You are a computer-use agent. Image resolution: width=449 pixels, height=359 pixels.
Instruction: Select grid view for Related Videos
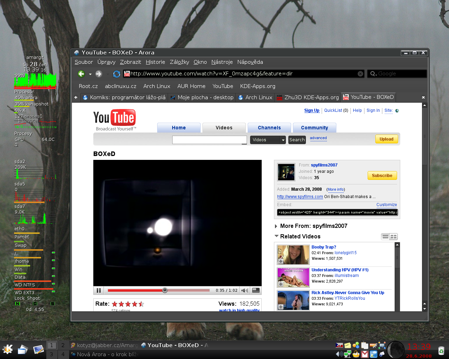pyautogui.click(x=394, y=237)
